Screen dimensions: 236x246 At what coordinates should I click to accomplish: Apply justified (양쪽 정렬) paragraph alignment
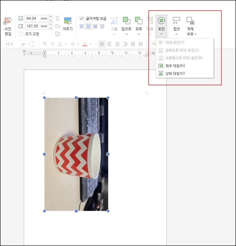click(x=102, y=44)
